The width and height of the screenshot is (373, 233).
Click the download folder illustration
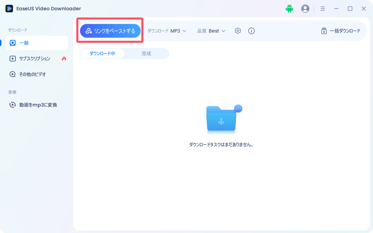pyautogui.click(x=221, y=120)
